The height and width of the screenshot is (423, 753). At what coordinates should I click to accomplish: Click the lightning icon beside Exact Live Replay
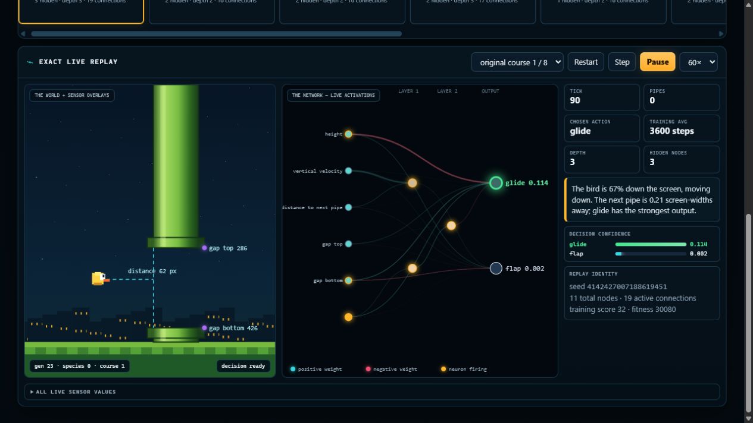[30, 62]
